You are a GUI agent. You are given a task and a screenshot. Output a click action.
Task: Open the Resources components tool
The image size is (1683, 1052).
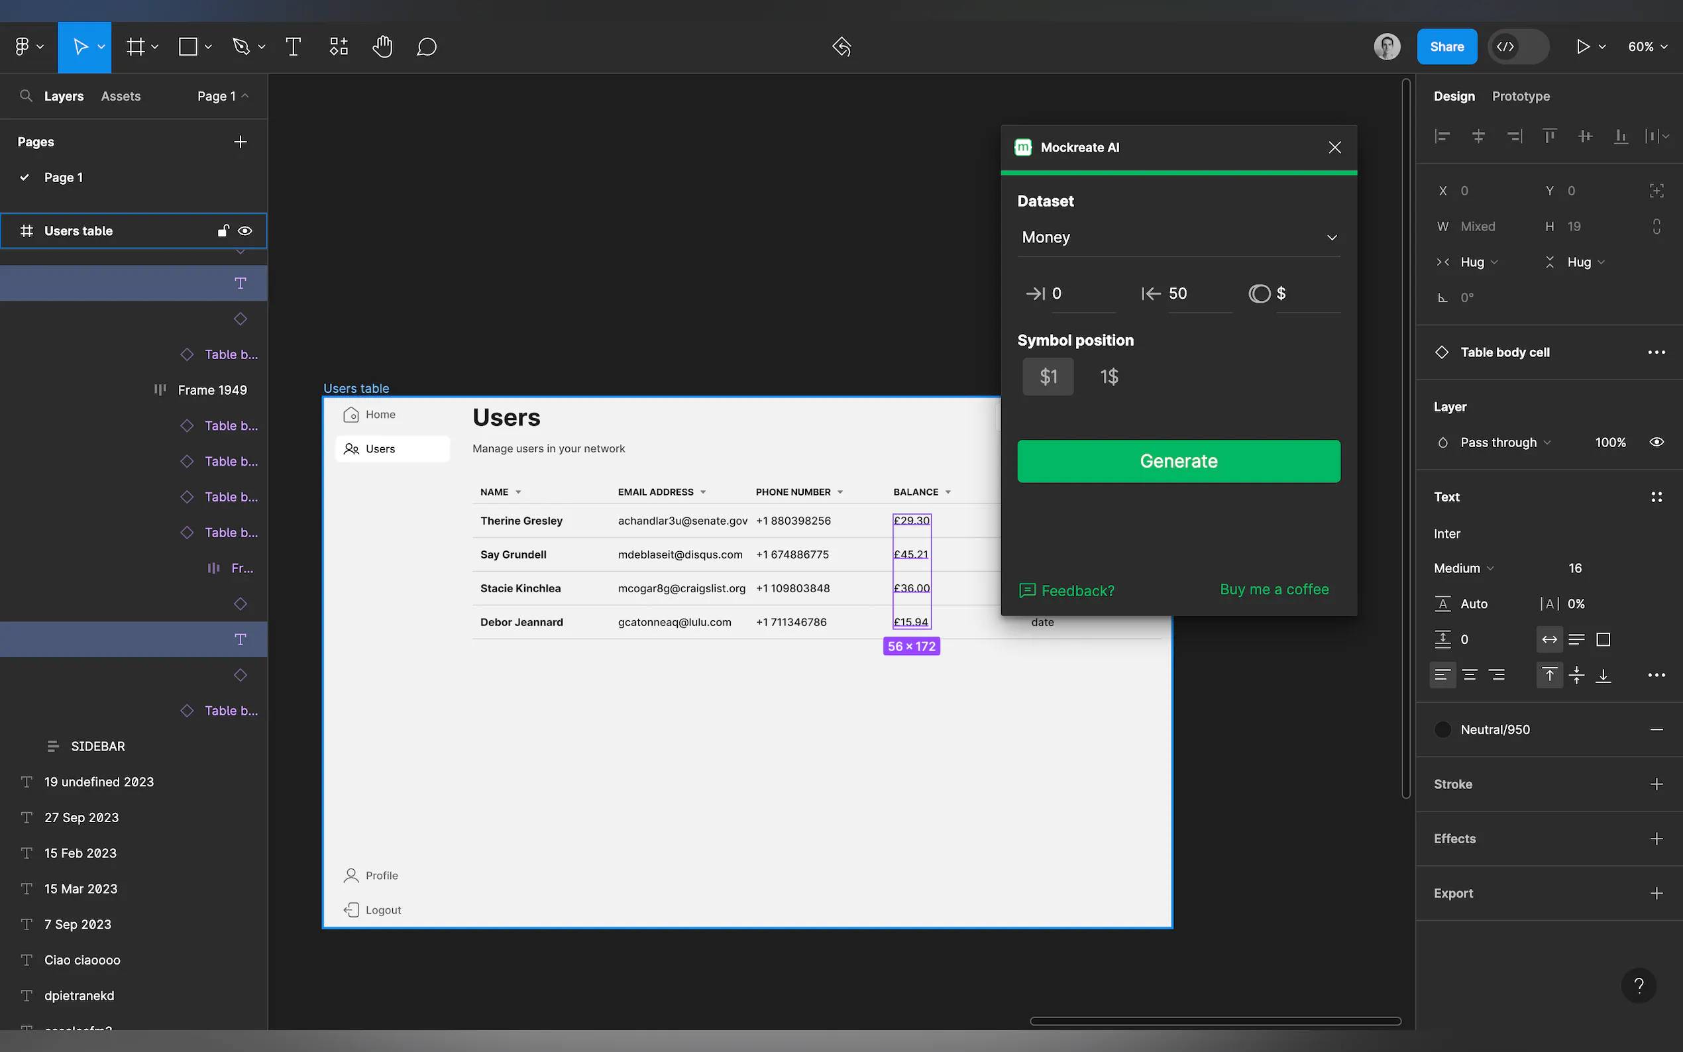click(x=339, y=46)
